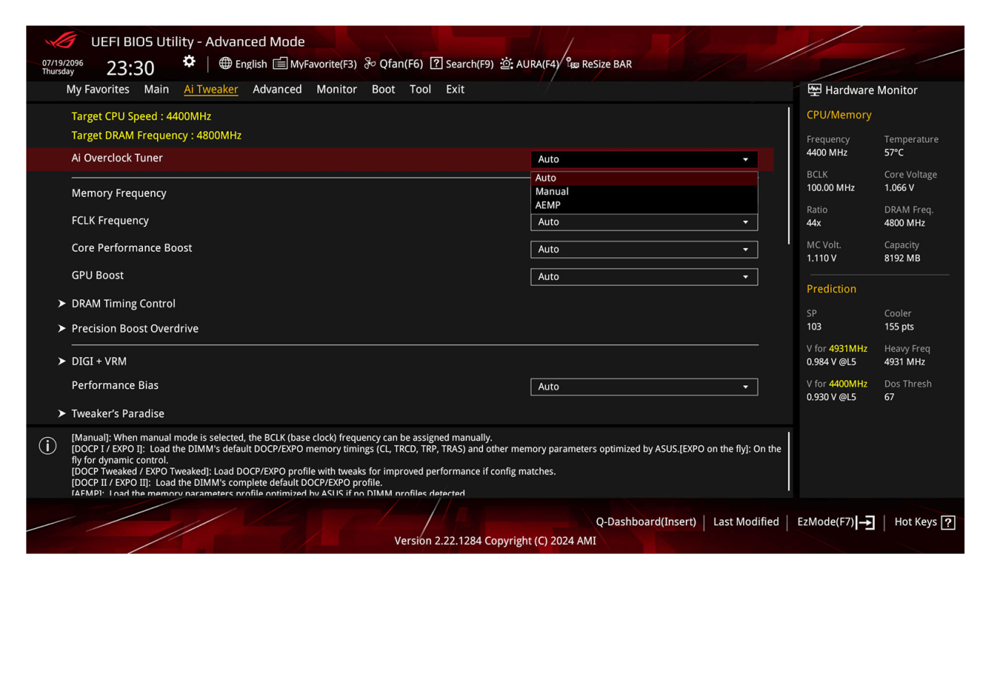Viewport: 983px width, 677px height.
Task: Click Target CPU Speed : 4400MHz text
Action: [141, 117]
